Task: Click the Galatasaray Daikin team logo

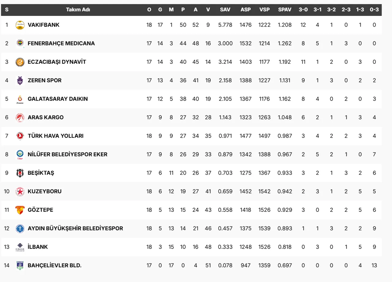Action: [x=20, y=99]
